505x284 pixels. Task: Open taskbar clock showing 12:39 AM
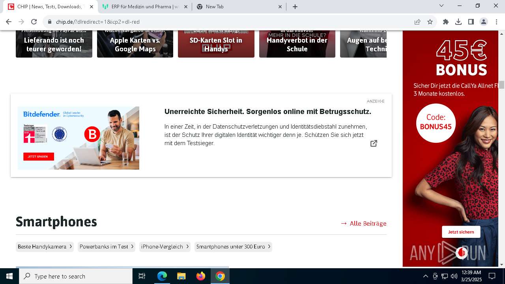point(471,276)
